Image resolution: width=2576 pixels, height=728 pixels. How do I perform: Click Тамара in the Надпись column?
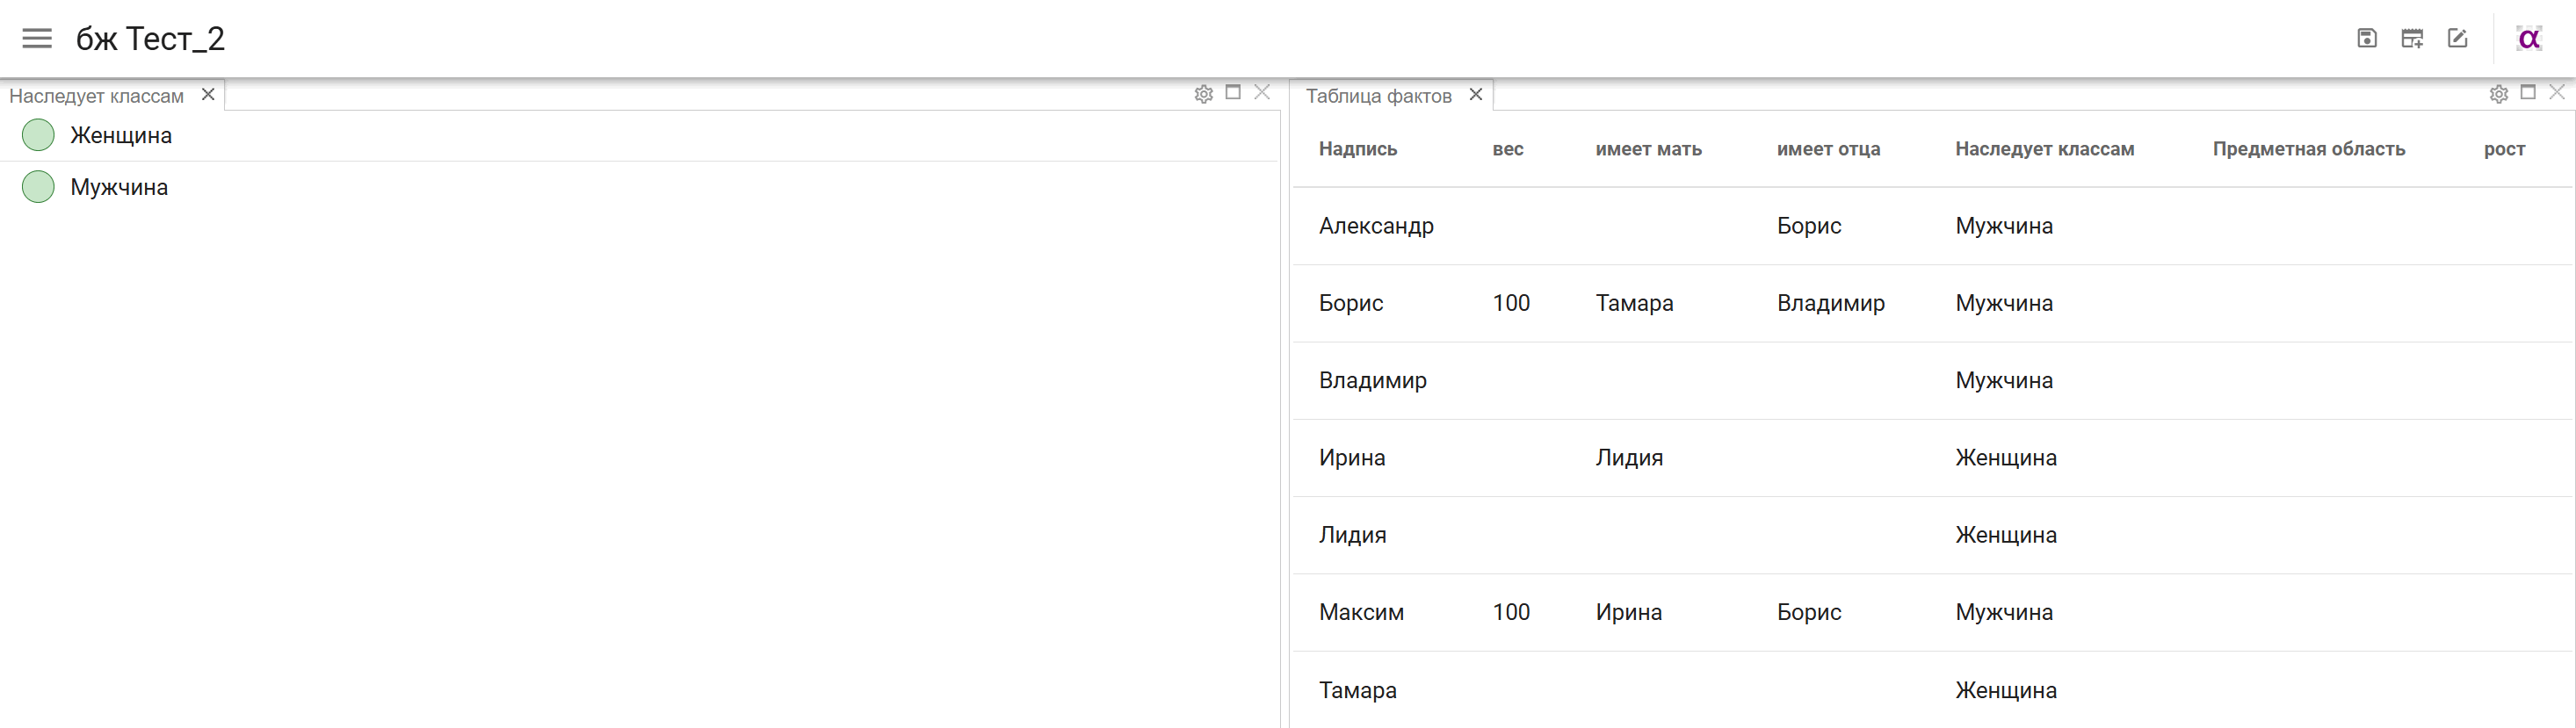(x=1358, y=690)
